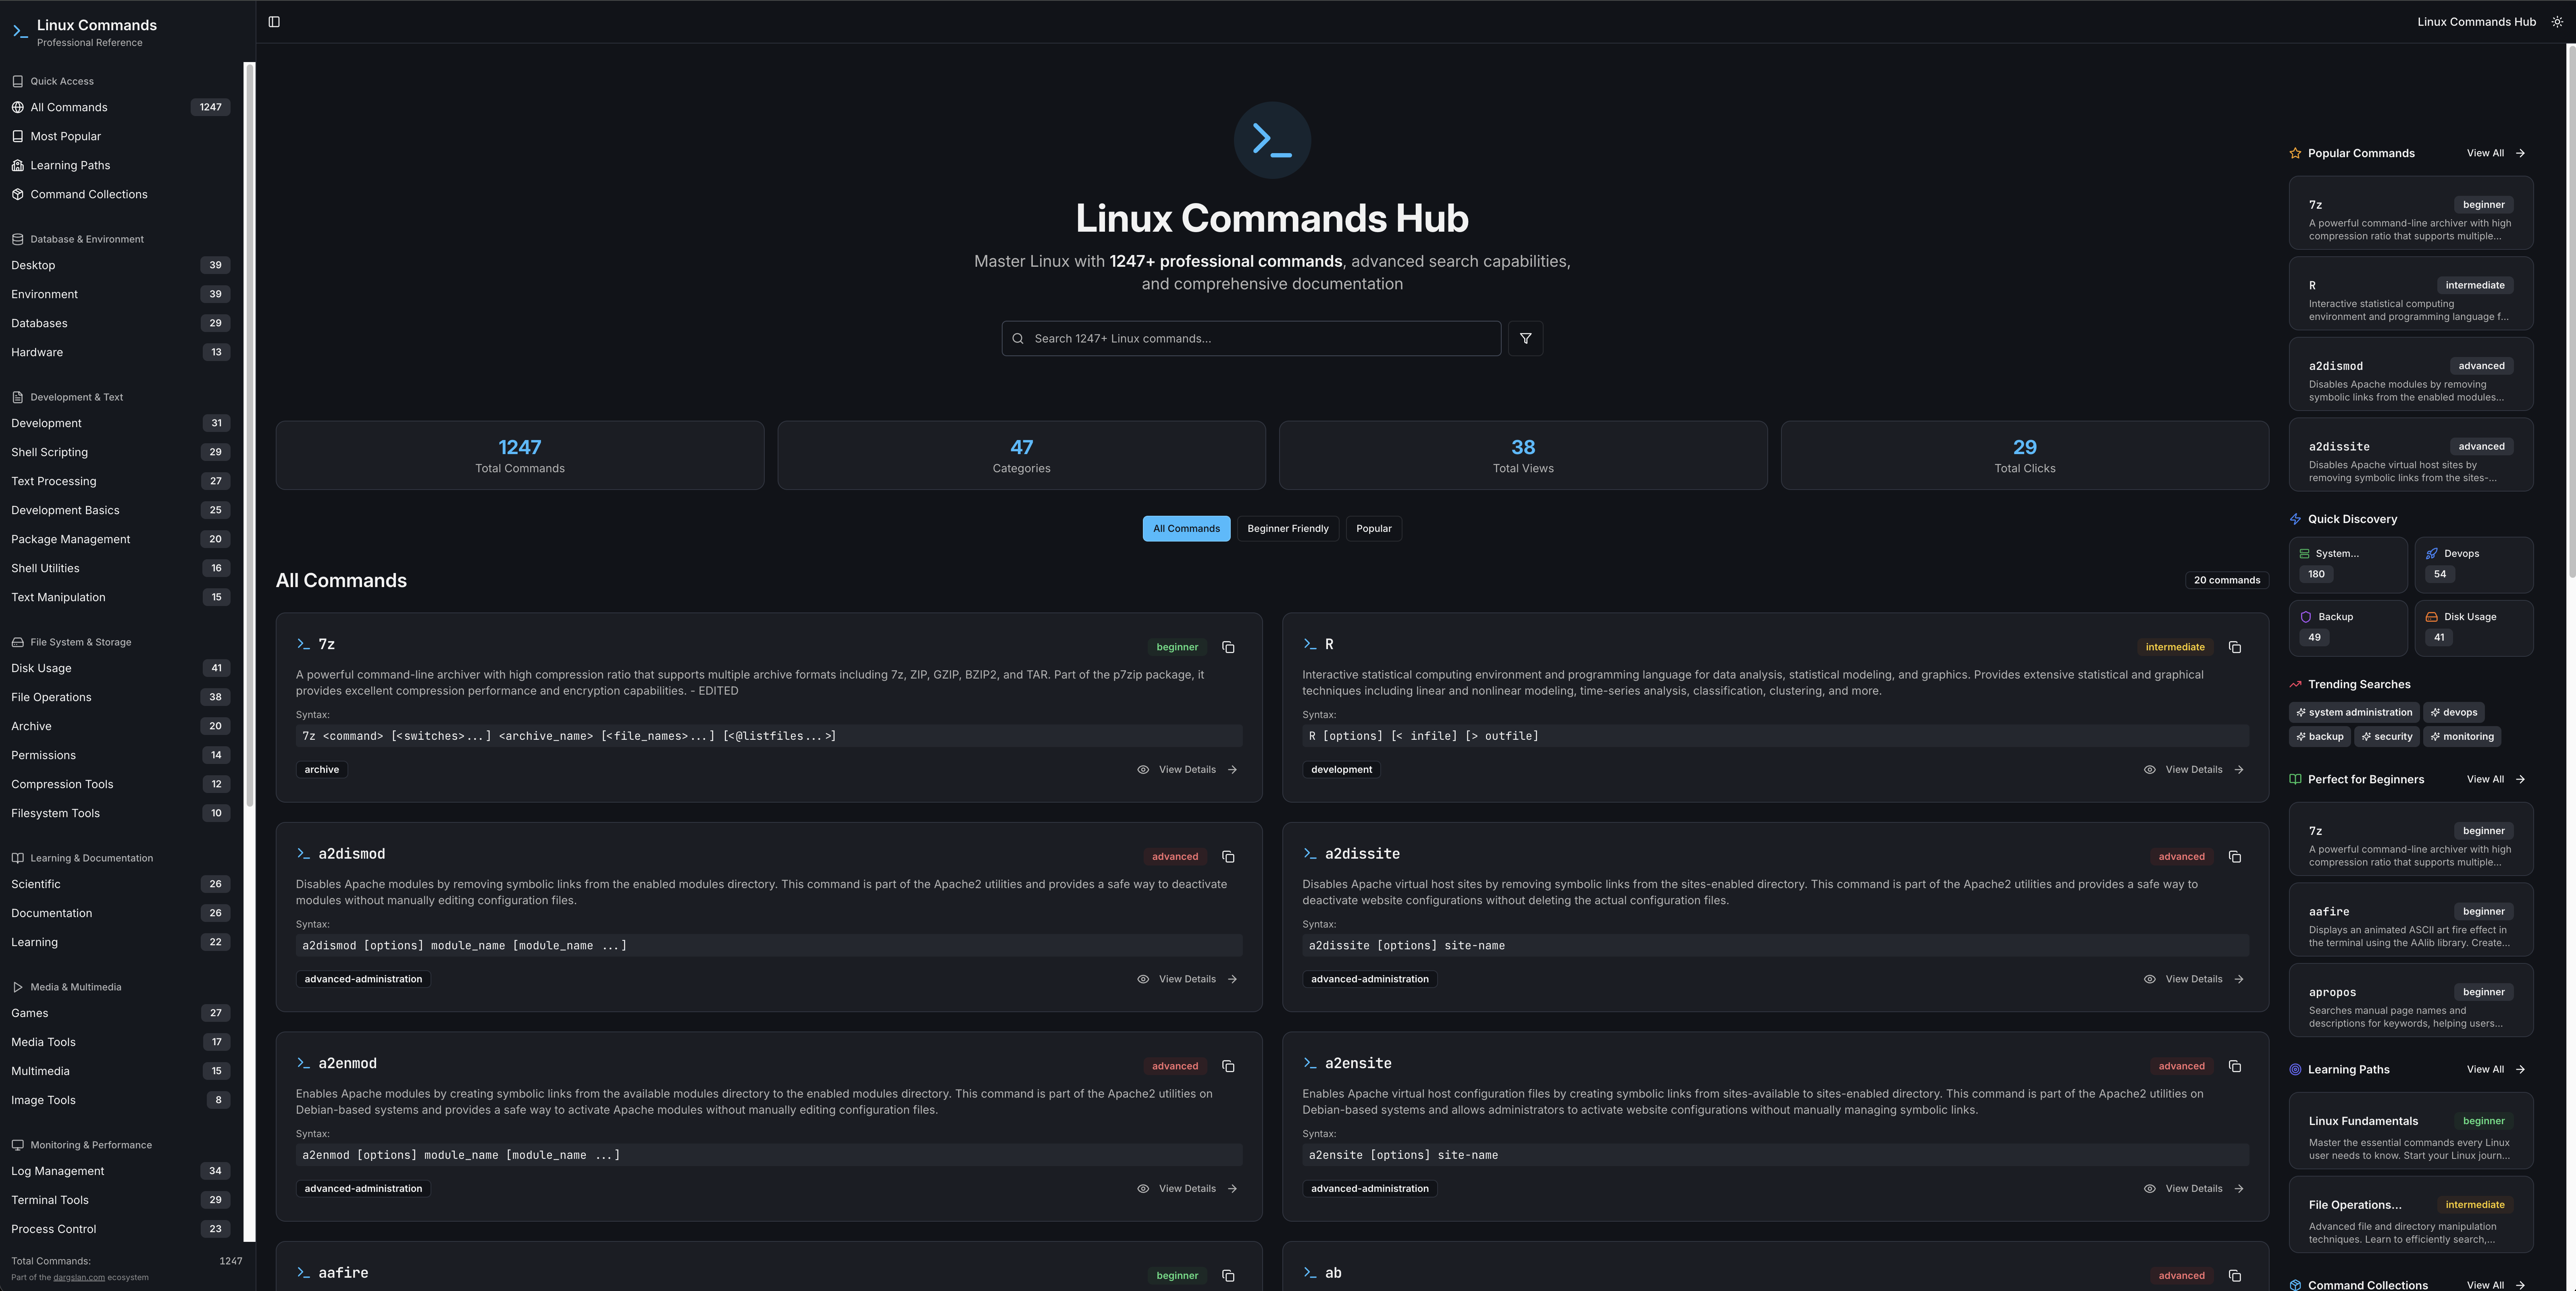Image resolution: width=2576 pixels, height=1291 pixels.
Task: Click Linux Commands Hub in the top bar
Action: tap(2476, 21)
